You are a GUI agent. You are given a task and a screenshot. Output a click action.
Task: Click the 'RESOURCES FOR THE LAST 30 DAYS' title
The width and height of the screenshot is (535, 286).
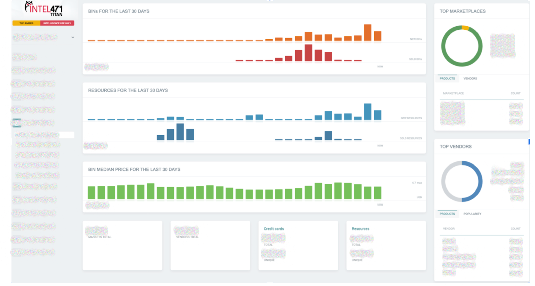(x=128, y=90)
